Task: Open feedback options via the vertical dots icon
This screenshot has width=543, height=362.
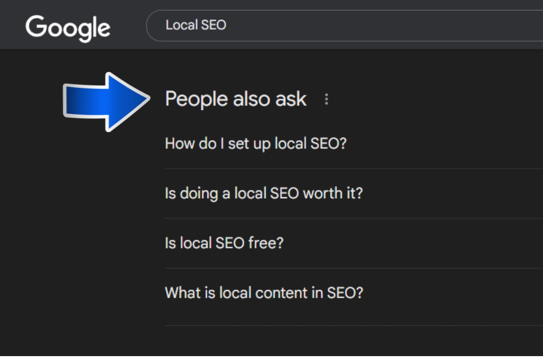Action: (327, 100)
